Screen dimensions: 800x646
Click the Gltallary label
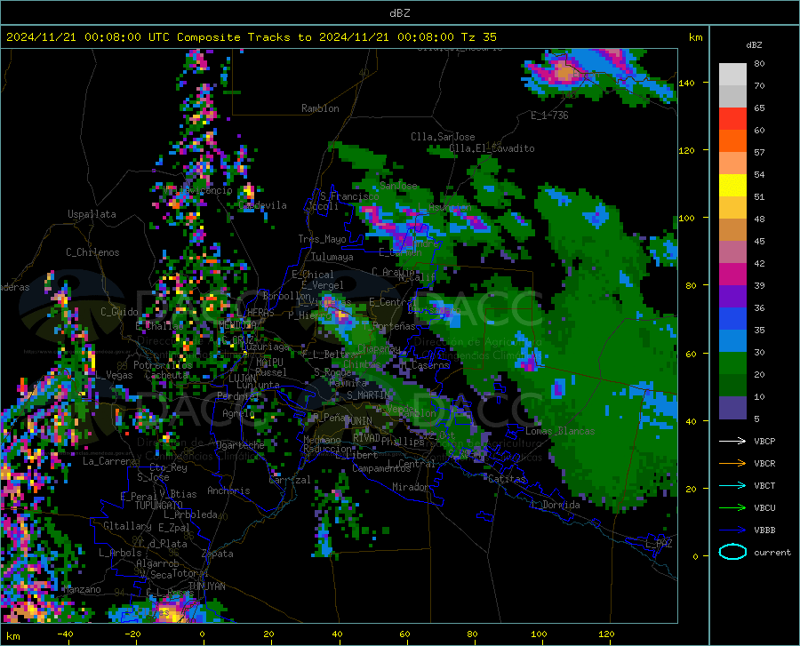(x=127, y=526)
